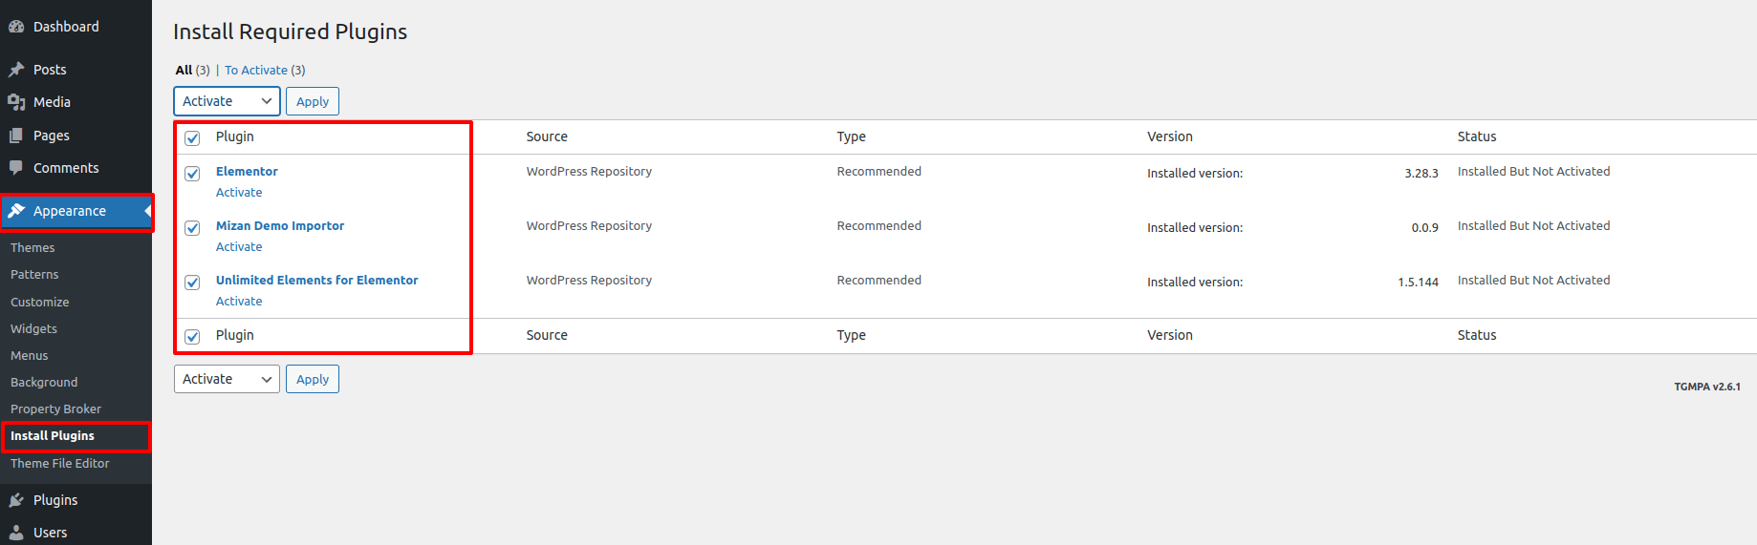Open the top bulk actions Activate dropdown
The width and height of the screenshot is (1757, 545).
click(227, 101)
